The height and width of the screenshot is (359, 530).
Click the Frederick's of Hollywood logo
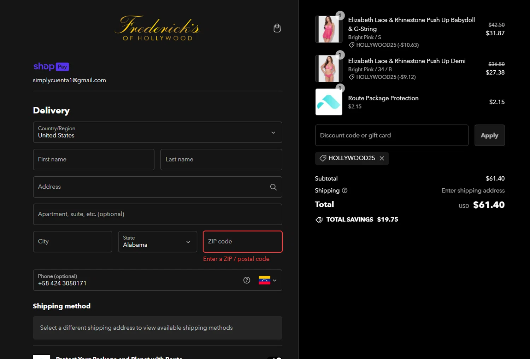158,28
